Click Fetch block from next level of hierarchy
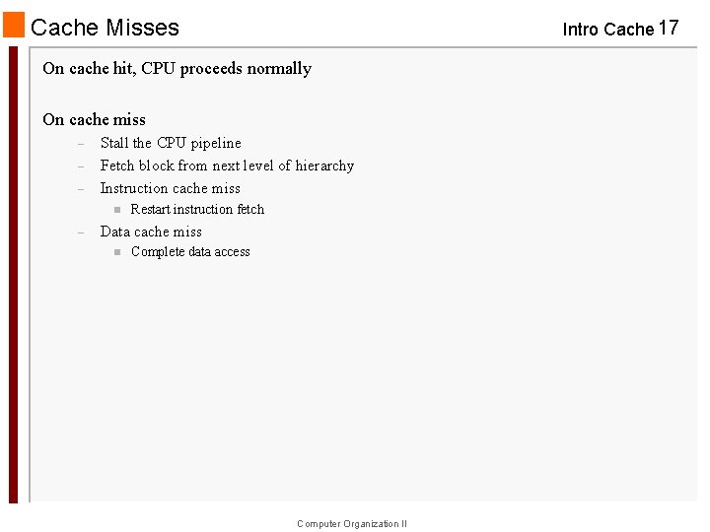 click(x=227, y=166)
